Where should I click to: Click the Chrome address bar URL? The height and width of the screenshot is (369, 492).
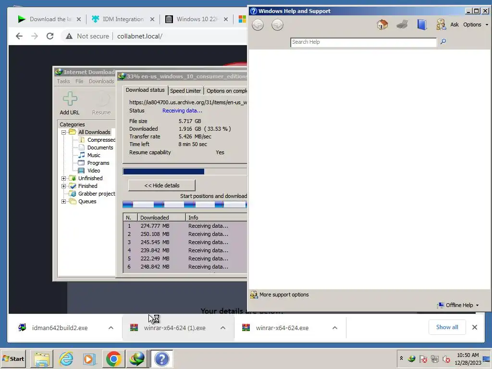pyautogui.click(x=140, y=36)
